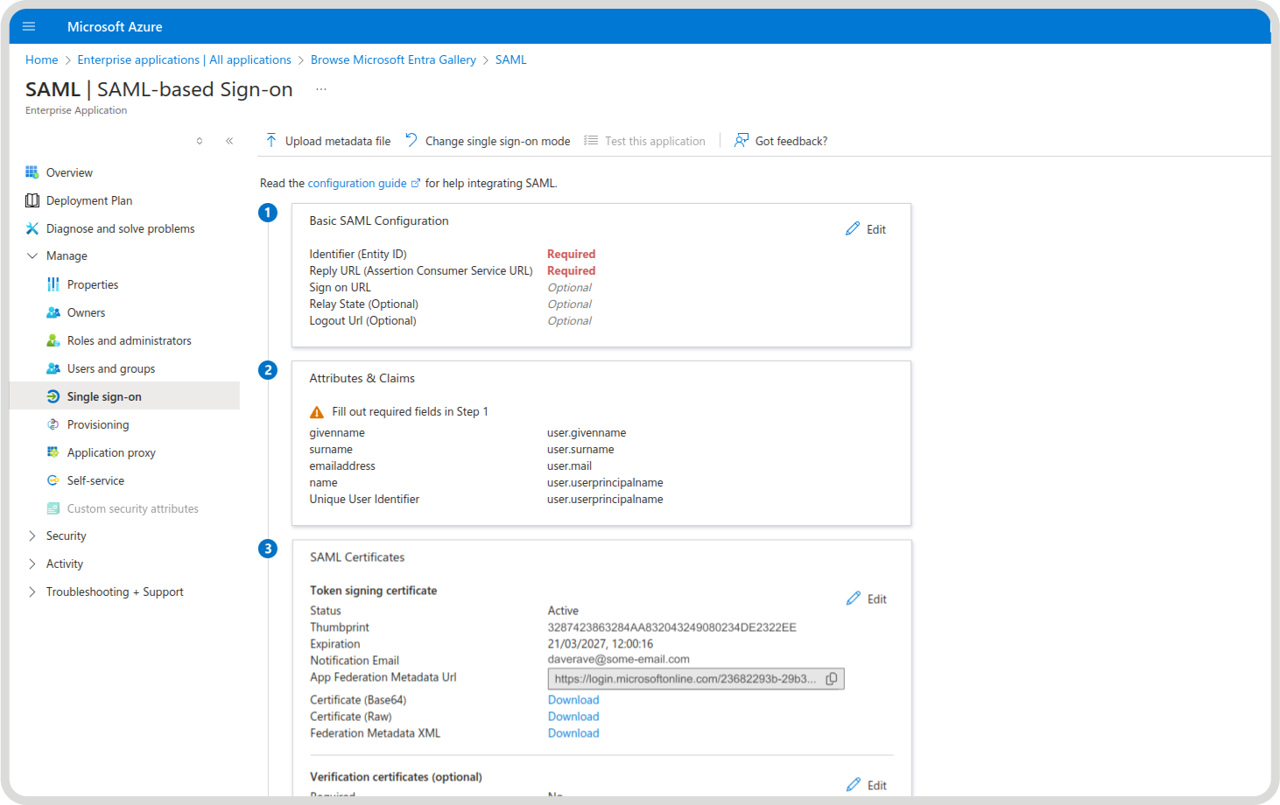
Task: Expand the Activity section
Action: pyautogui.click(x=32, y=563)
